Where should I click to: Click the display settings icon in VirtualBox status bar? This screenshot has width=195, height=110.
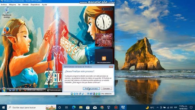pyautogui.click(x=88, y=94)
